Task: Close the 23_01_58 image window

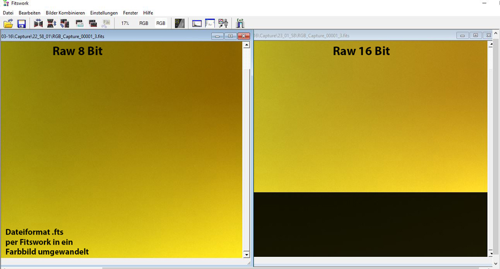Action: click(x=488, y=36)
